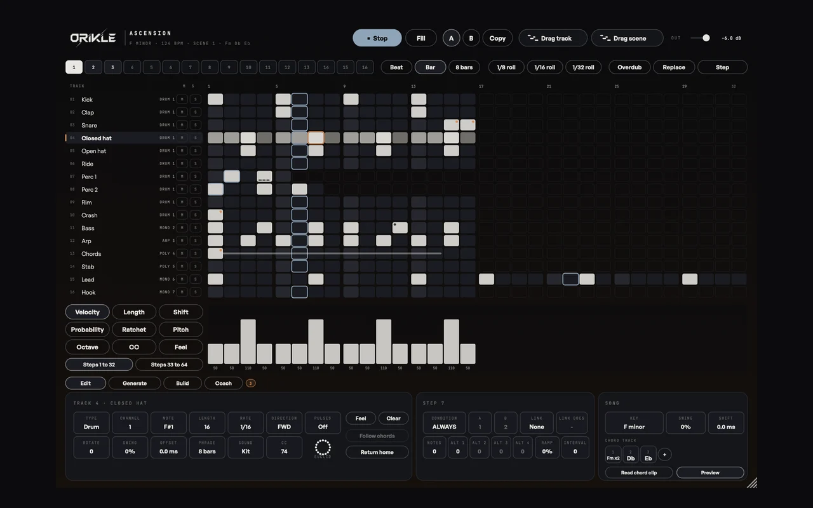
Task: Click the Drag scene handle
Action: pyautogui.click(x=627, y=38)
